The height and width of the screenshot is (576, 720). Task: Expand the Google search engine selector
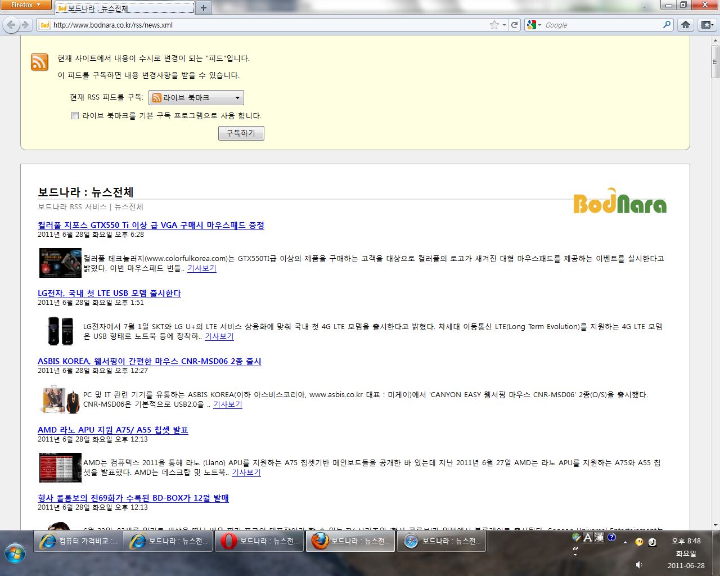[533, 25]
